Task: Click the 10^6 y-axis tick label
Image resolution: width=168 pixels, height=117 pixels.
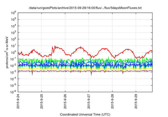Action: pyautogui.click(x=14, y=12)
